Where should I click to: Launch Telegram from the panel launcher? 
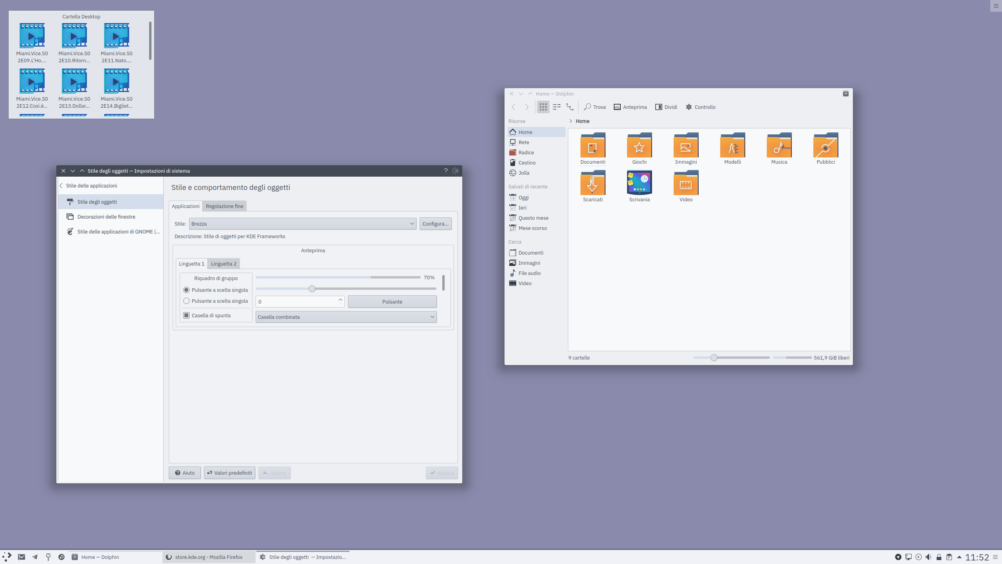click(35, 557)
